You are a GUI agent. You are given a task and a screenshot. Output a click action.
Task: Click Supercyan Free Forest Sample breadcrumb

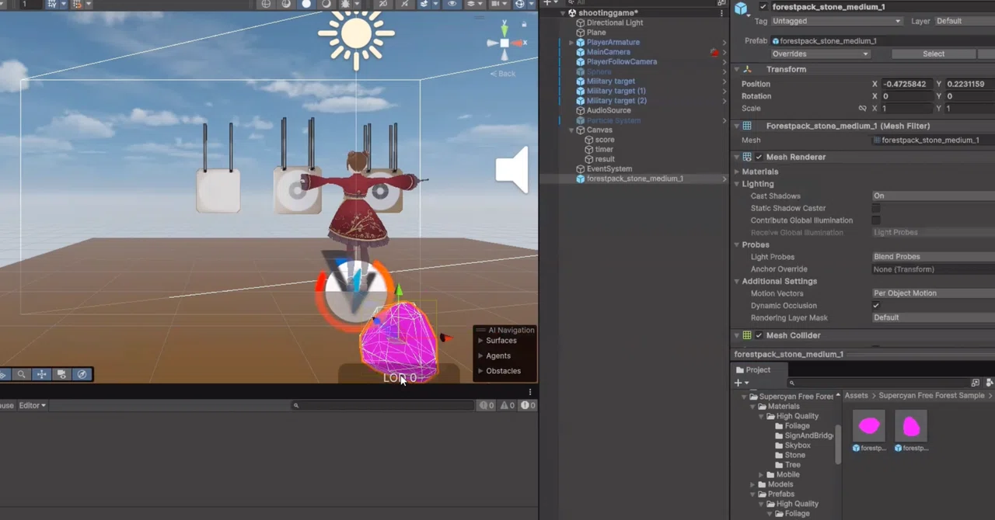(x=931, y=396)
